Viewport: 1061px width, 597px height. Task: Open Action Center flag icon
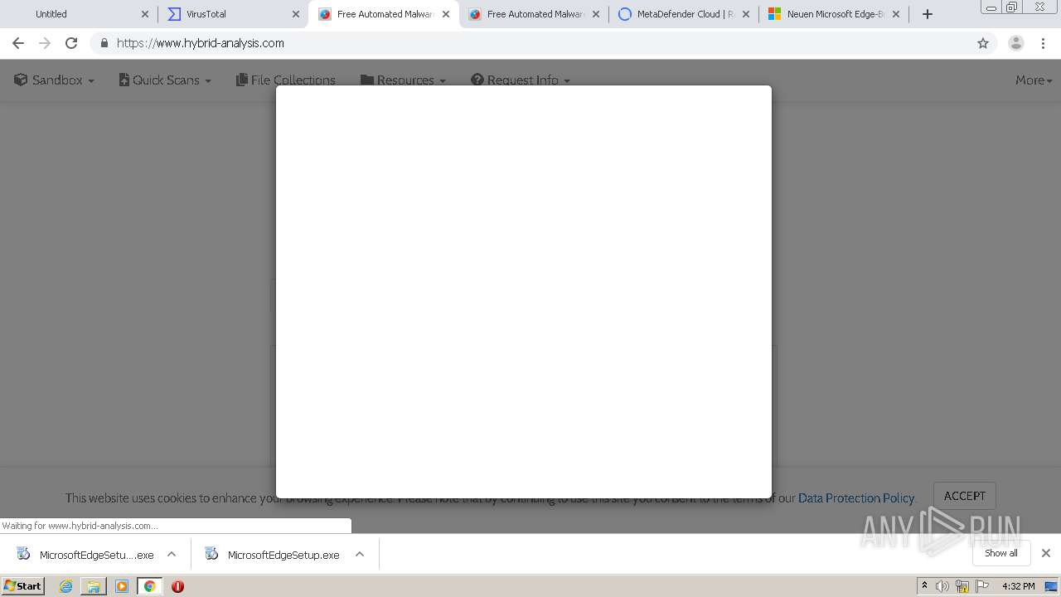982,586
